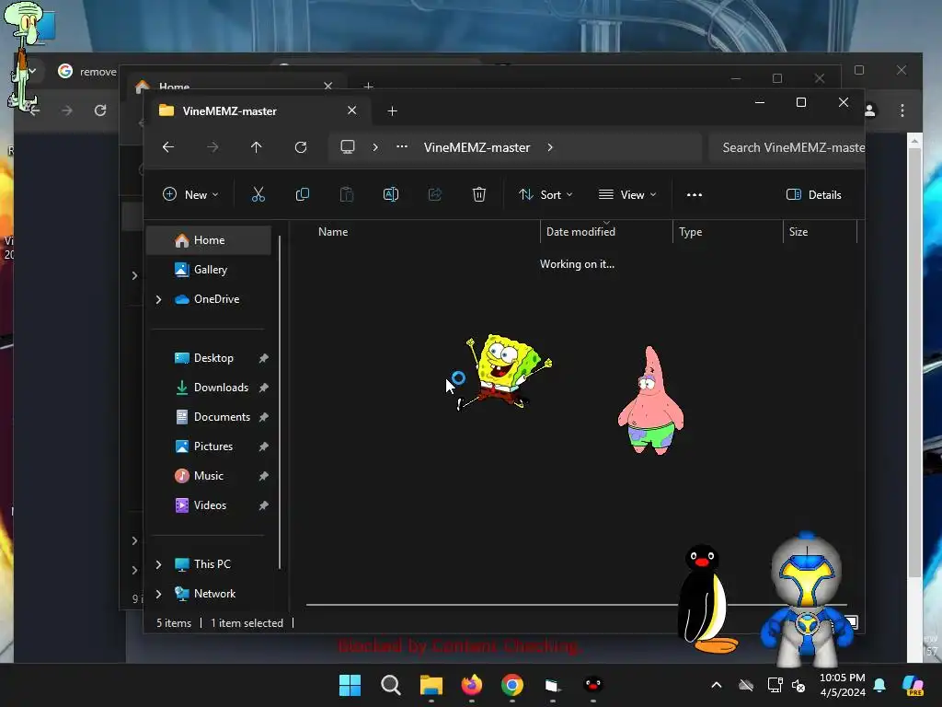Expand the chevron after the monitor icon
Viewport: 942px width, 707px height.
click(x=375, y=147)
